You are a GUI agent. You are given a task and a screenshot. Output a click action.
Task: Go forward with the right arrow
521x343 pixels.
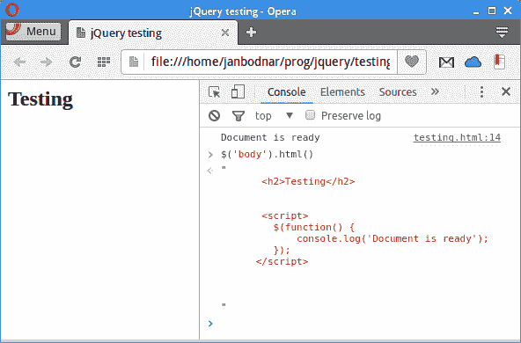pos(46,62)
